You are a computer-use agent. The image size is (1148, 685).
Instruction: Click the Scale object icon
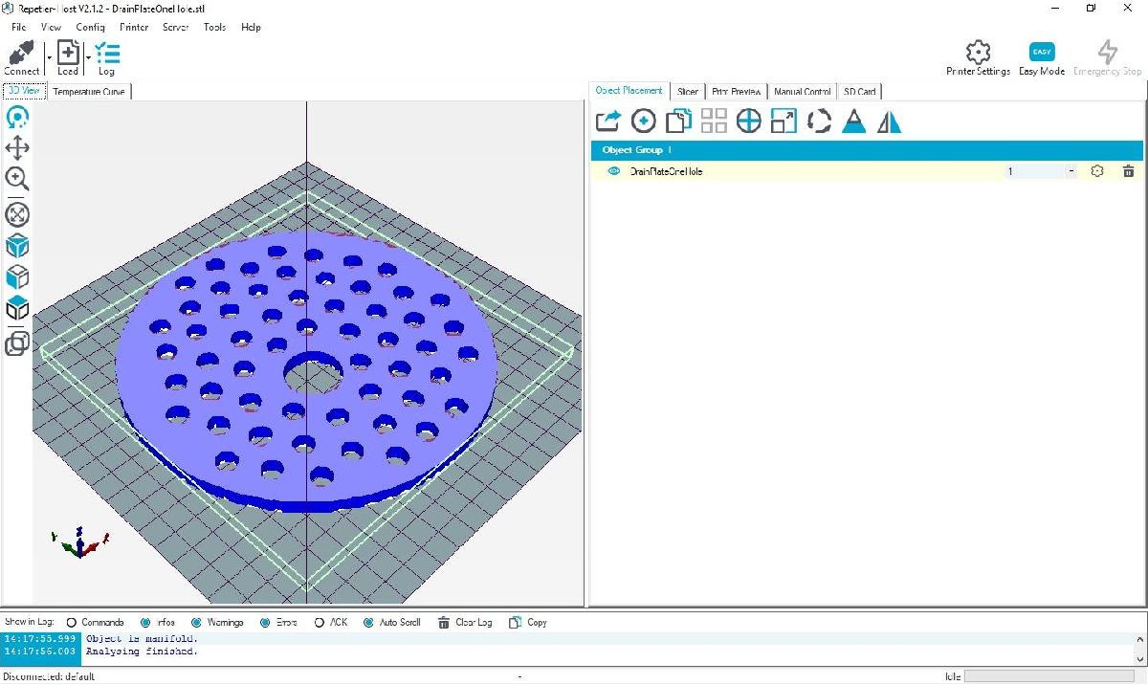(x=784, y=122)
